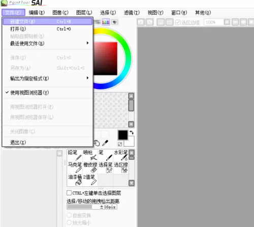Open the 其他 menu
Screen dimensions: 254x227
(x=203, y=13)
